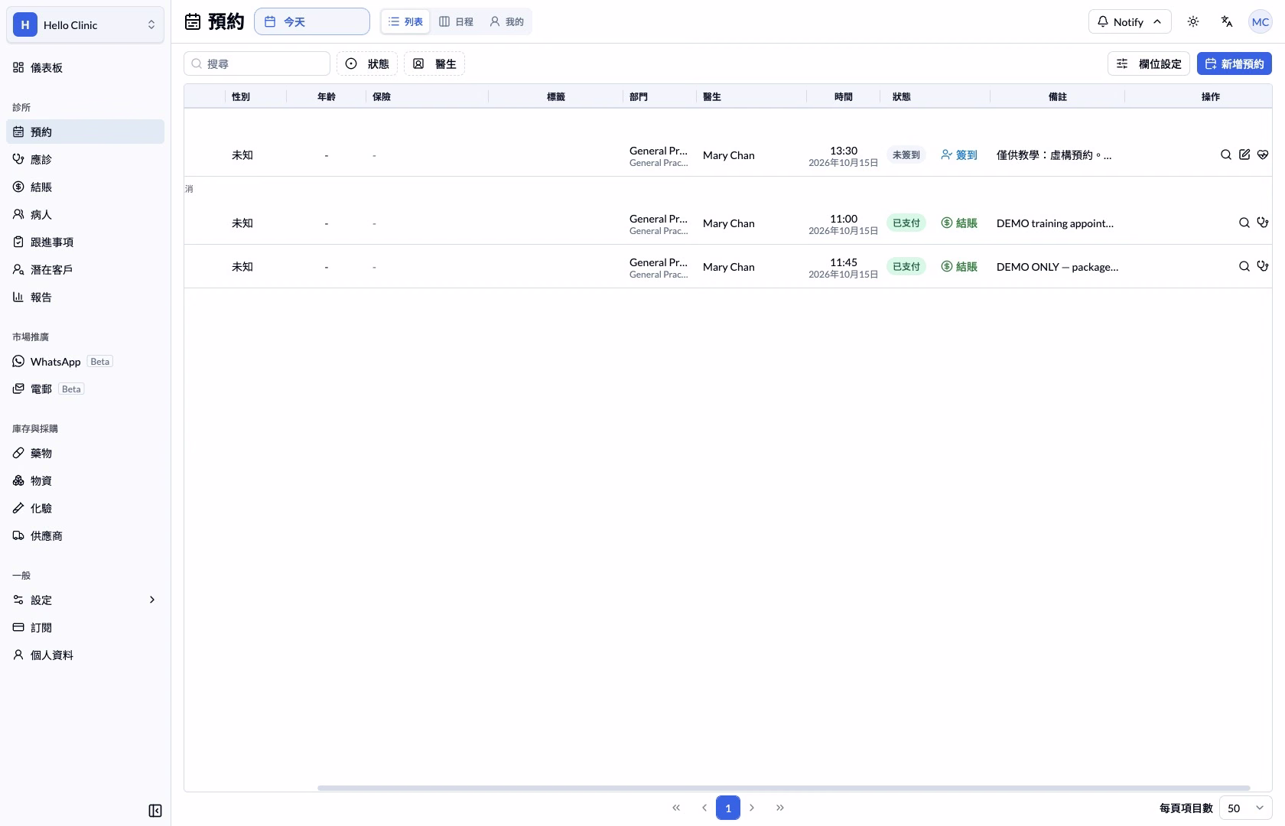Expand the Notify dropdown
Viewport: 1285px width, 826px height.
[x=1130, y=21]
